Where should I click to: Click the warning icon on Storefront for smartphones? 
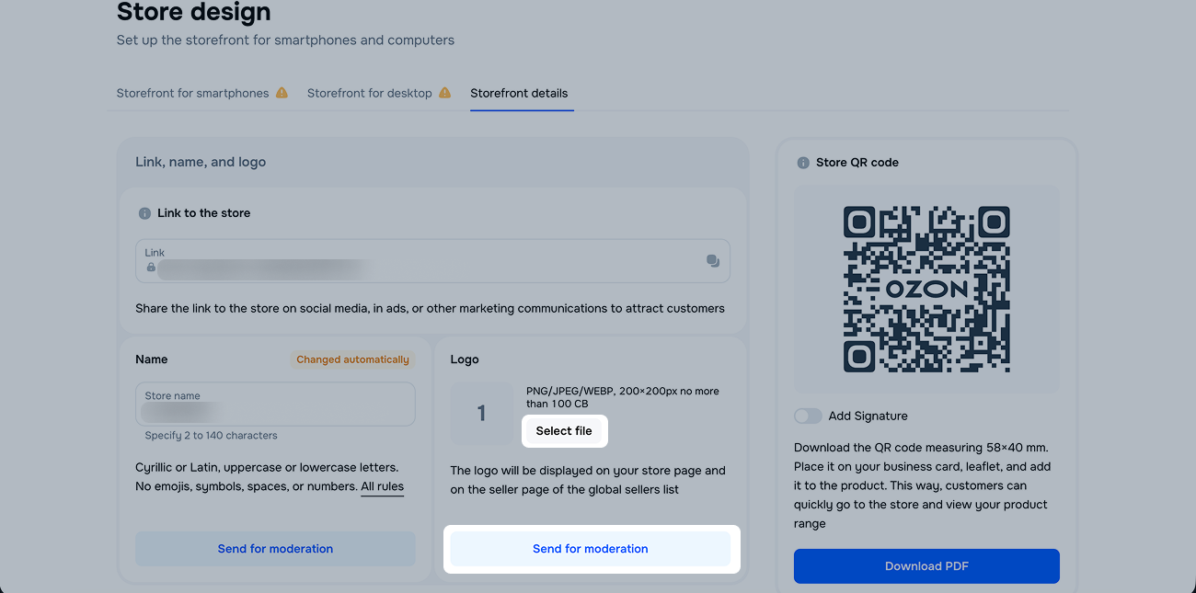coord(282,93)
